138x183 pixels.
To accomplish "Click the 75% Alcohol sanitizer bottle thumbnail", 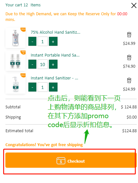I will coord(15,38).
